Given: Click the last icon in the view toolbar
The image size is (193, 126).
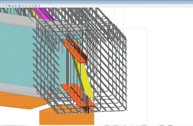Looking at the screenshot, I should [x=39, y=6].
